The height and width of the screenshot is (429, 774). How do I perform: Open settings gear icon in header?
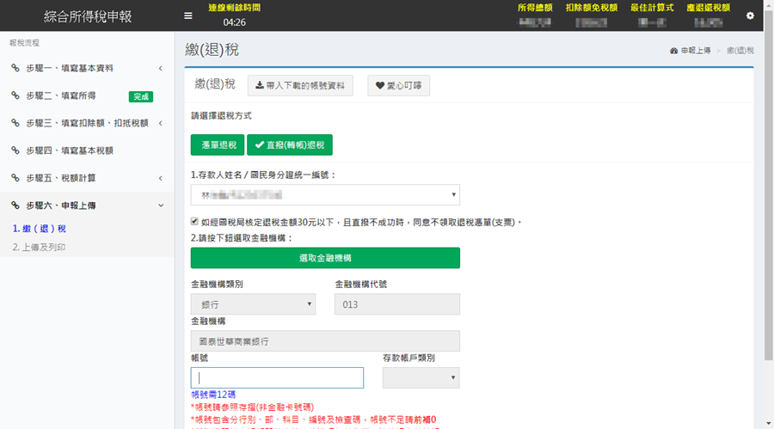[x=750, y=15]
